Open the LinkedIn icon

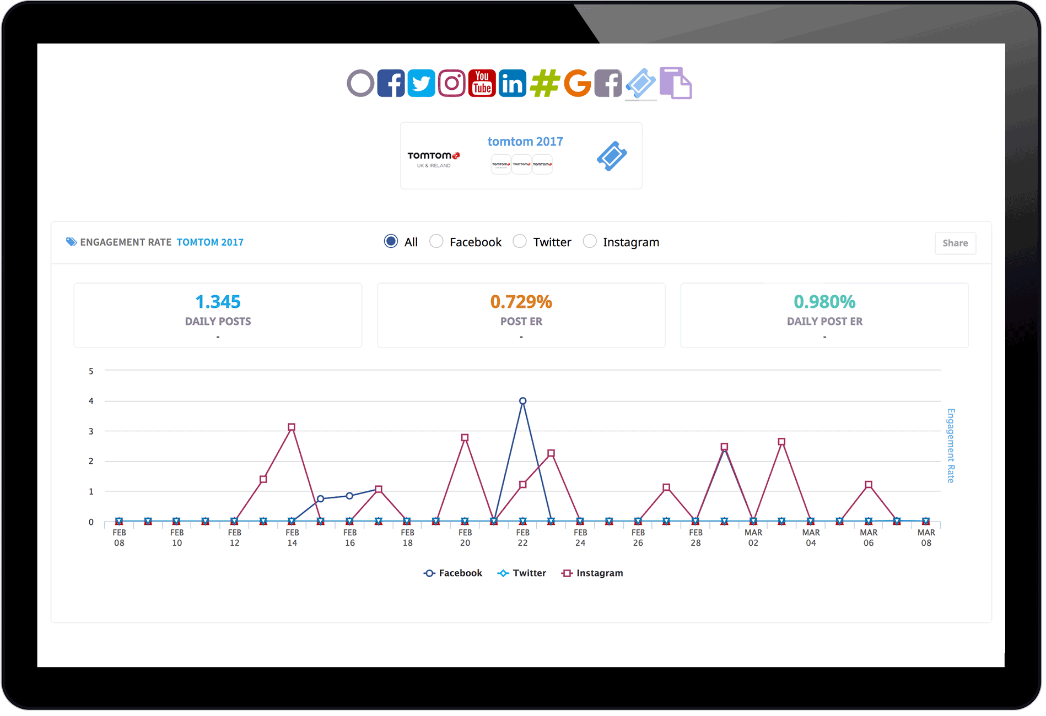[513, 83]
